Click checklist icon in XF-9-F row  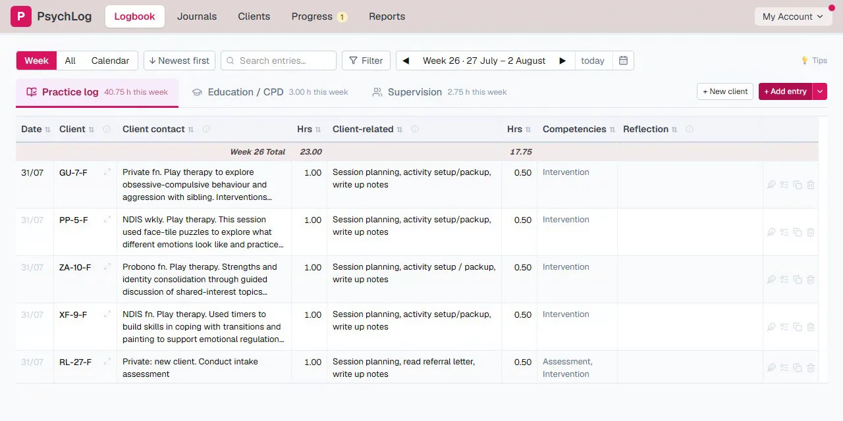784,327
